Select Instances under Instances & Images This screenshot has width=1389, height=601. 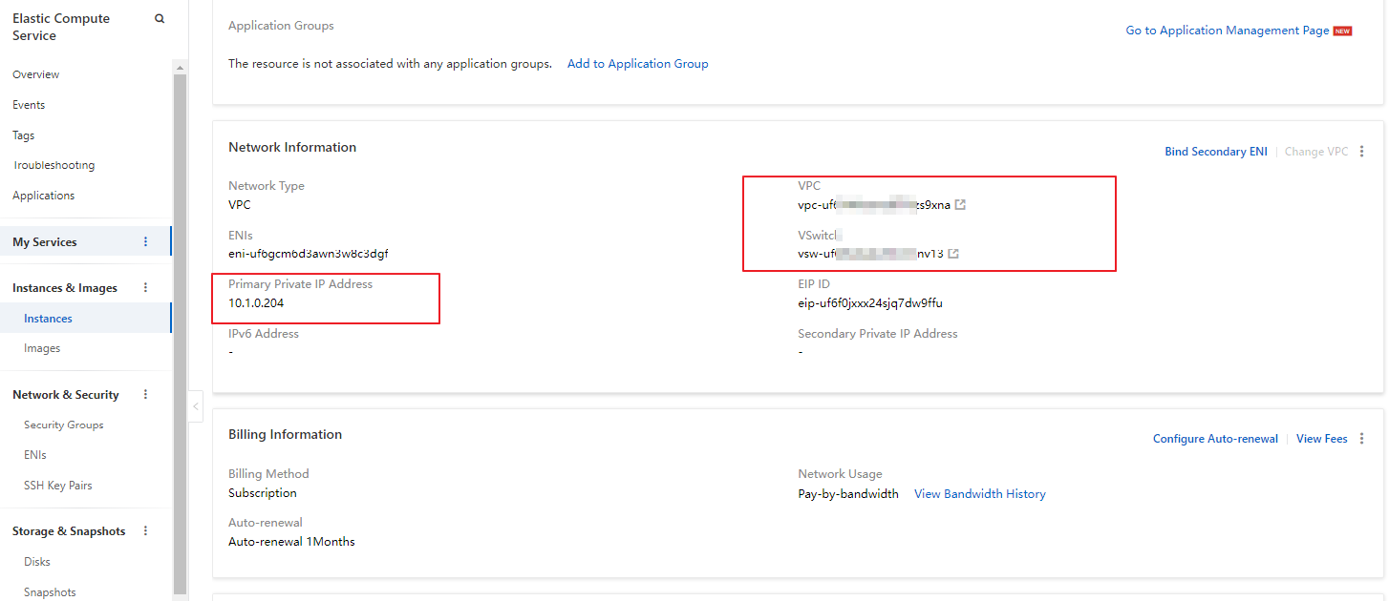[x=48, y=319]
